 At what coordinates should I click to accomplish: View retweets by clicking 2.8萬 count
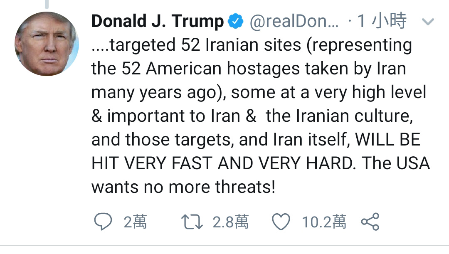click(230, 222)
